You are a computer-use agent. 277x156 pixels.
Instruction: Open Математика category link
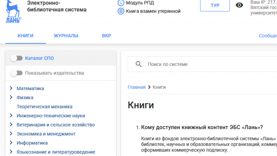30,88
